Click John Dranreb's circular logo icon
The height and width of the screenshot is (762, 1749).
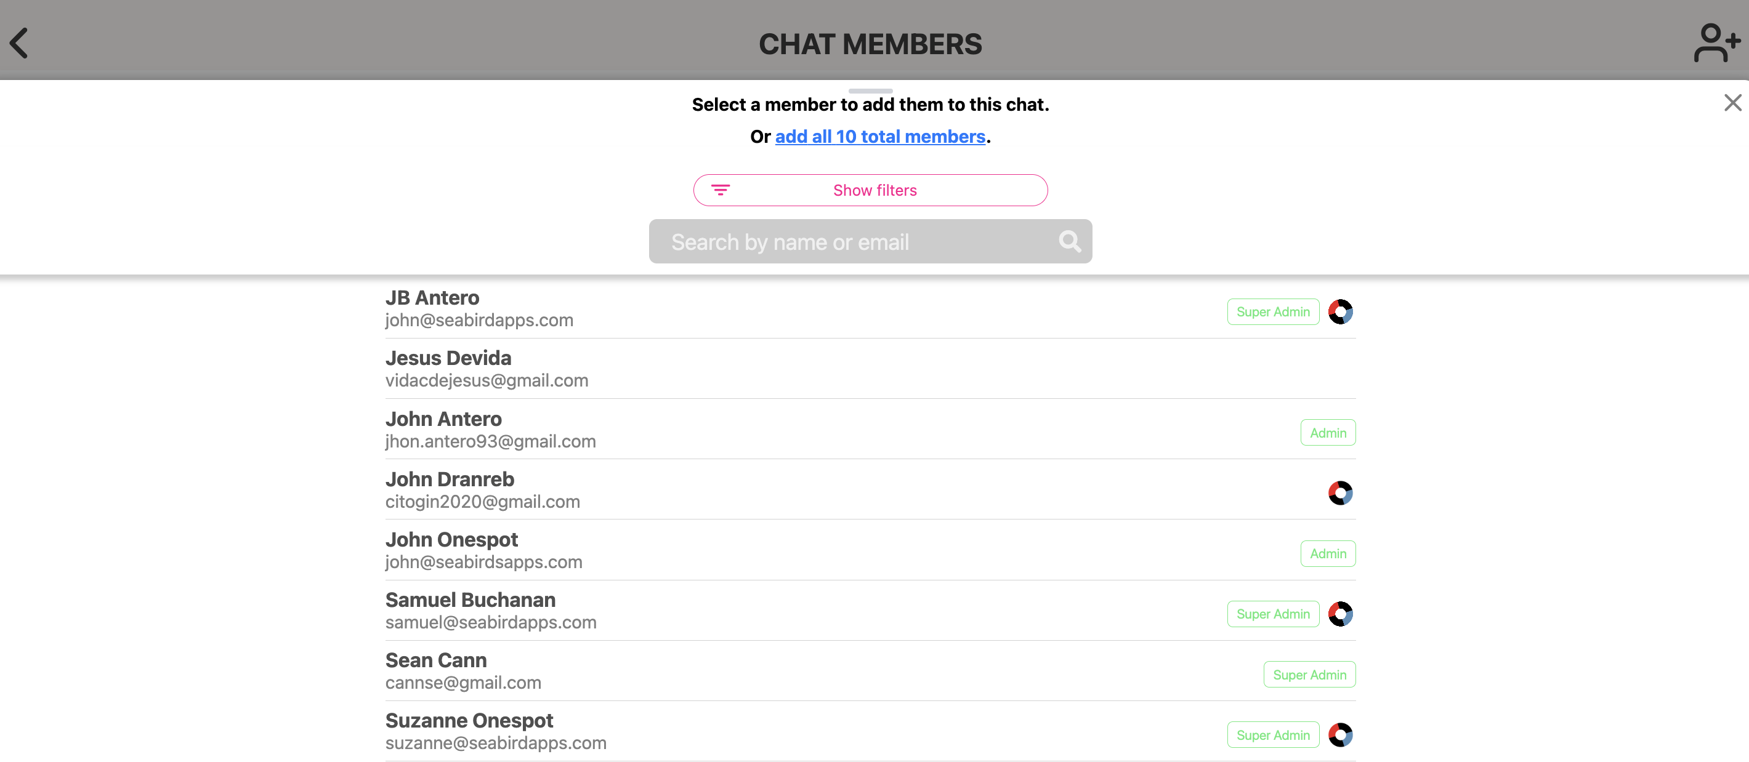click(1340, 492)
